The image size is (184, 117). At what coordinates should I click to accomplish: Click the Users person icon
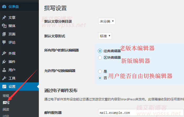[x=4, y=70]
